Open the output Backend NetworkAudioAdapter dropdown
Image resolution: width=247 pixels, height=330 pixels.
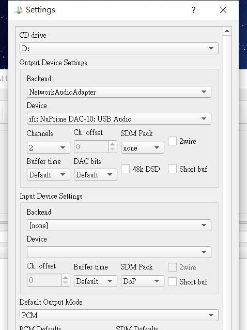[119, 92]
